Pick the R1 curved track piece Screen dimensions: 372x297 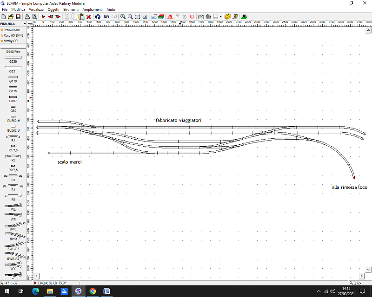click(13, 138)
